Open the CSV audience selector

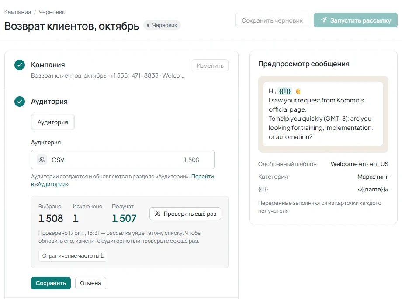(122, 160)
